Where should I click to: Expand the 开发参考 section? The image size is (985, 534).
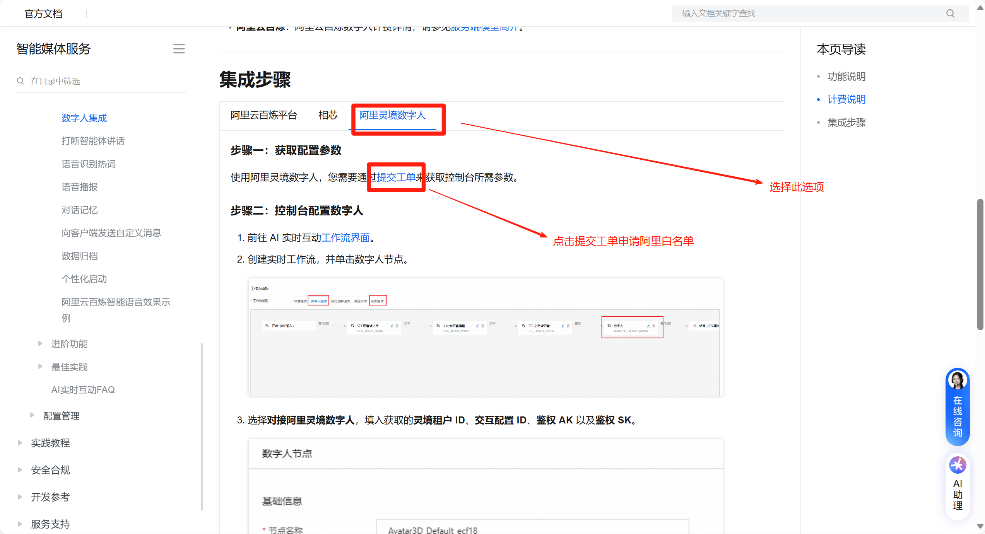coord(20,496)
